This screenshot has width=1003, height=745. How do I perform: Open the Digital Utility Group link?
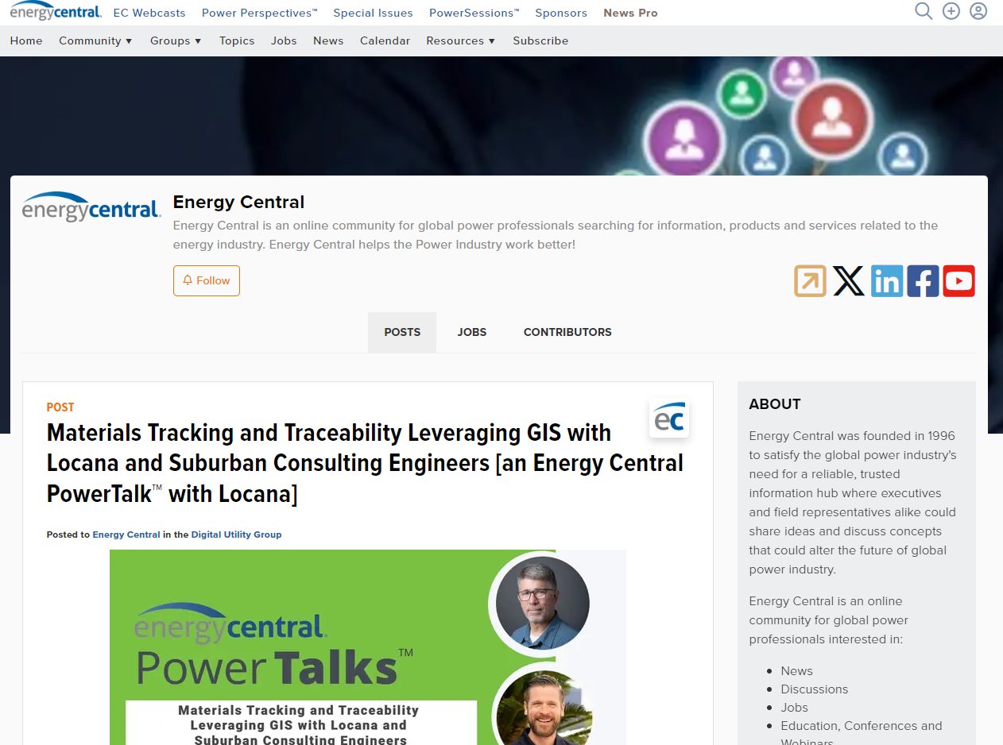(236, 535)
